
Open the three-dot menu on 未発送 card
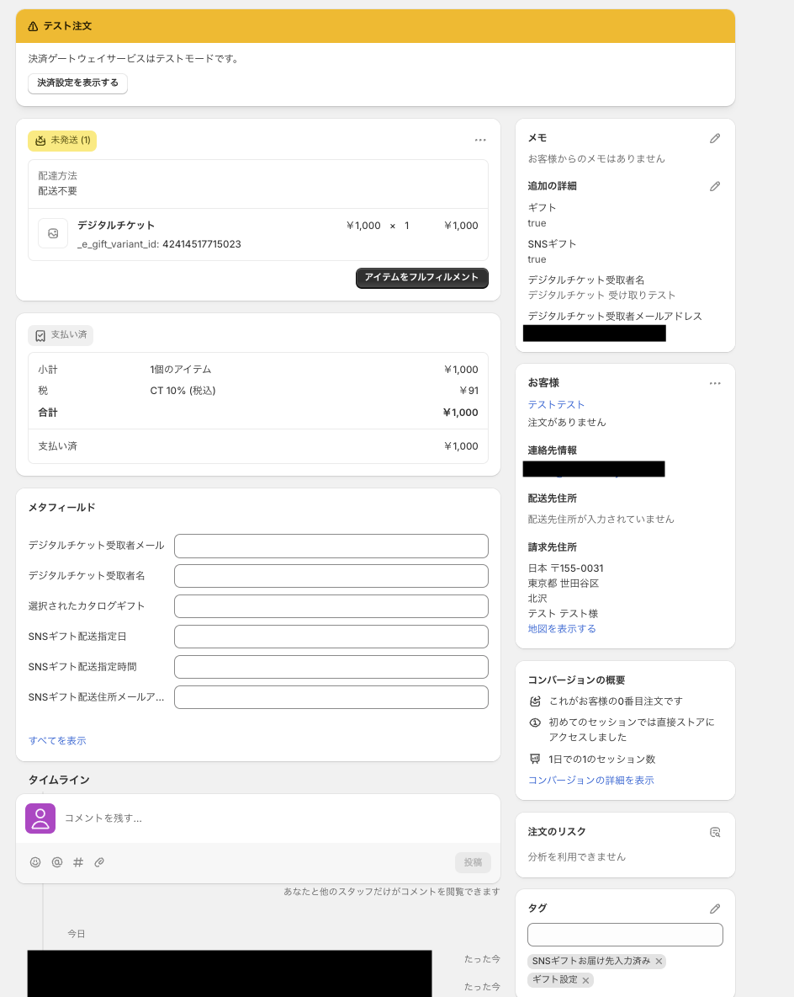pos(480,141)
